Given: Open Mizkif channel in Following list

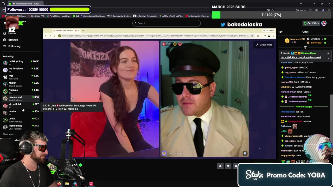Looking at the screenshot, I should (21, 84).
